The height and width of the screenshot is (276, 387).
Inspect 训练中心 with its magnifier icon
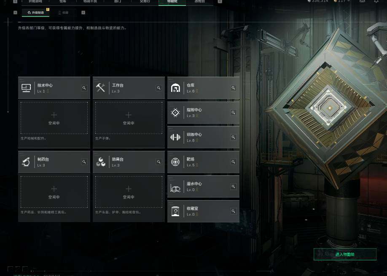pos(233,137)
